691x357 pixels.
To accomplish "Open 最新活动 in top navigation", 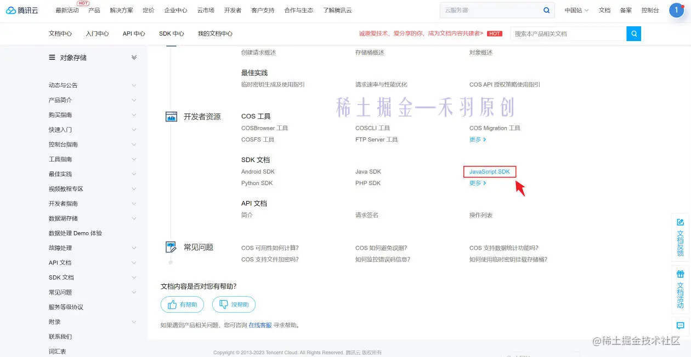I will pyautogui.click(x=67, y=10).
